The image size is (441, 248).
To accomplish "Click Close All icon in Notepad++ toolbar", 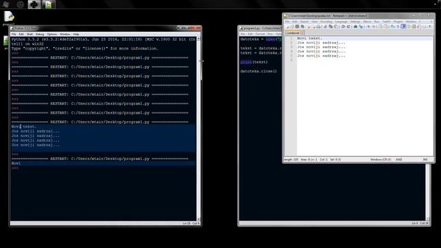I will coord(314,26).
